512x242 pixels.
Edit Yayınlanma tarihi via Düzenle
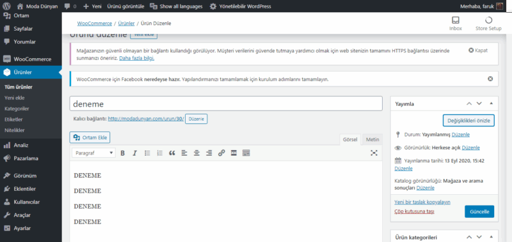point(404,169)
